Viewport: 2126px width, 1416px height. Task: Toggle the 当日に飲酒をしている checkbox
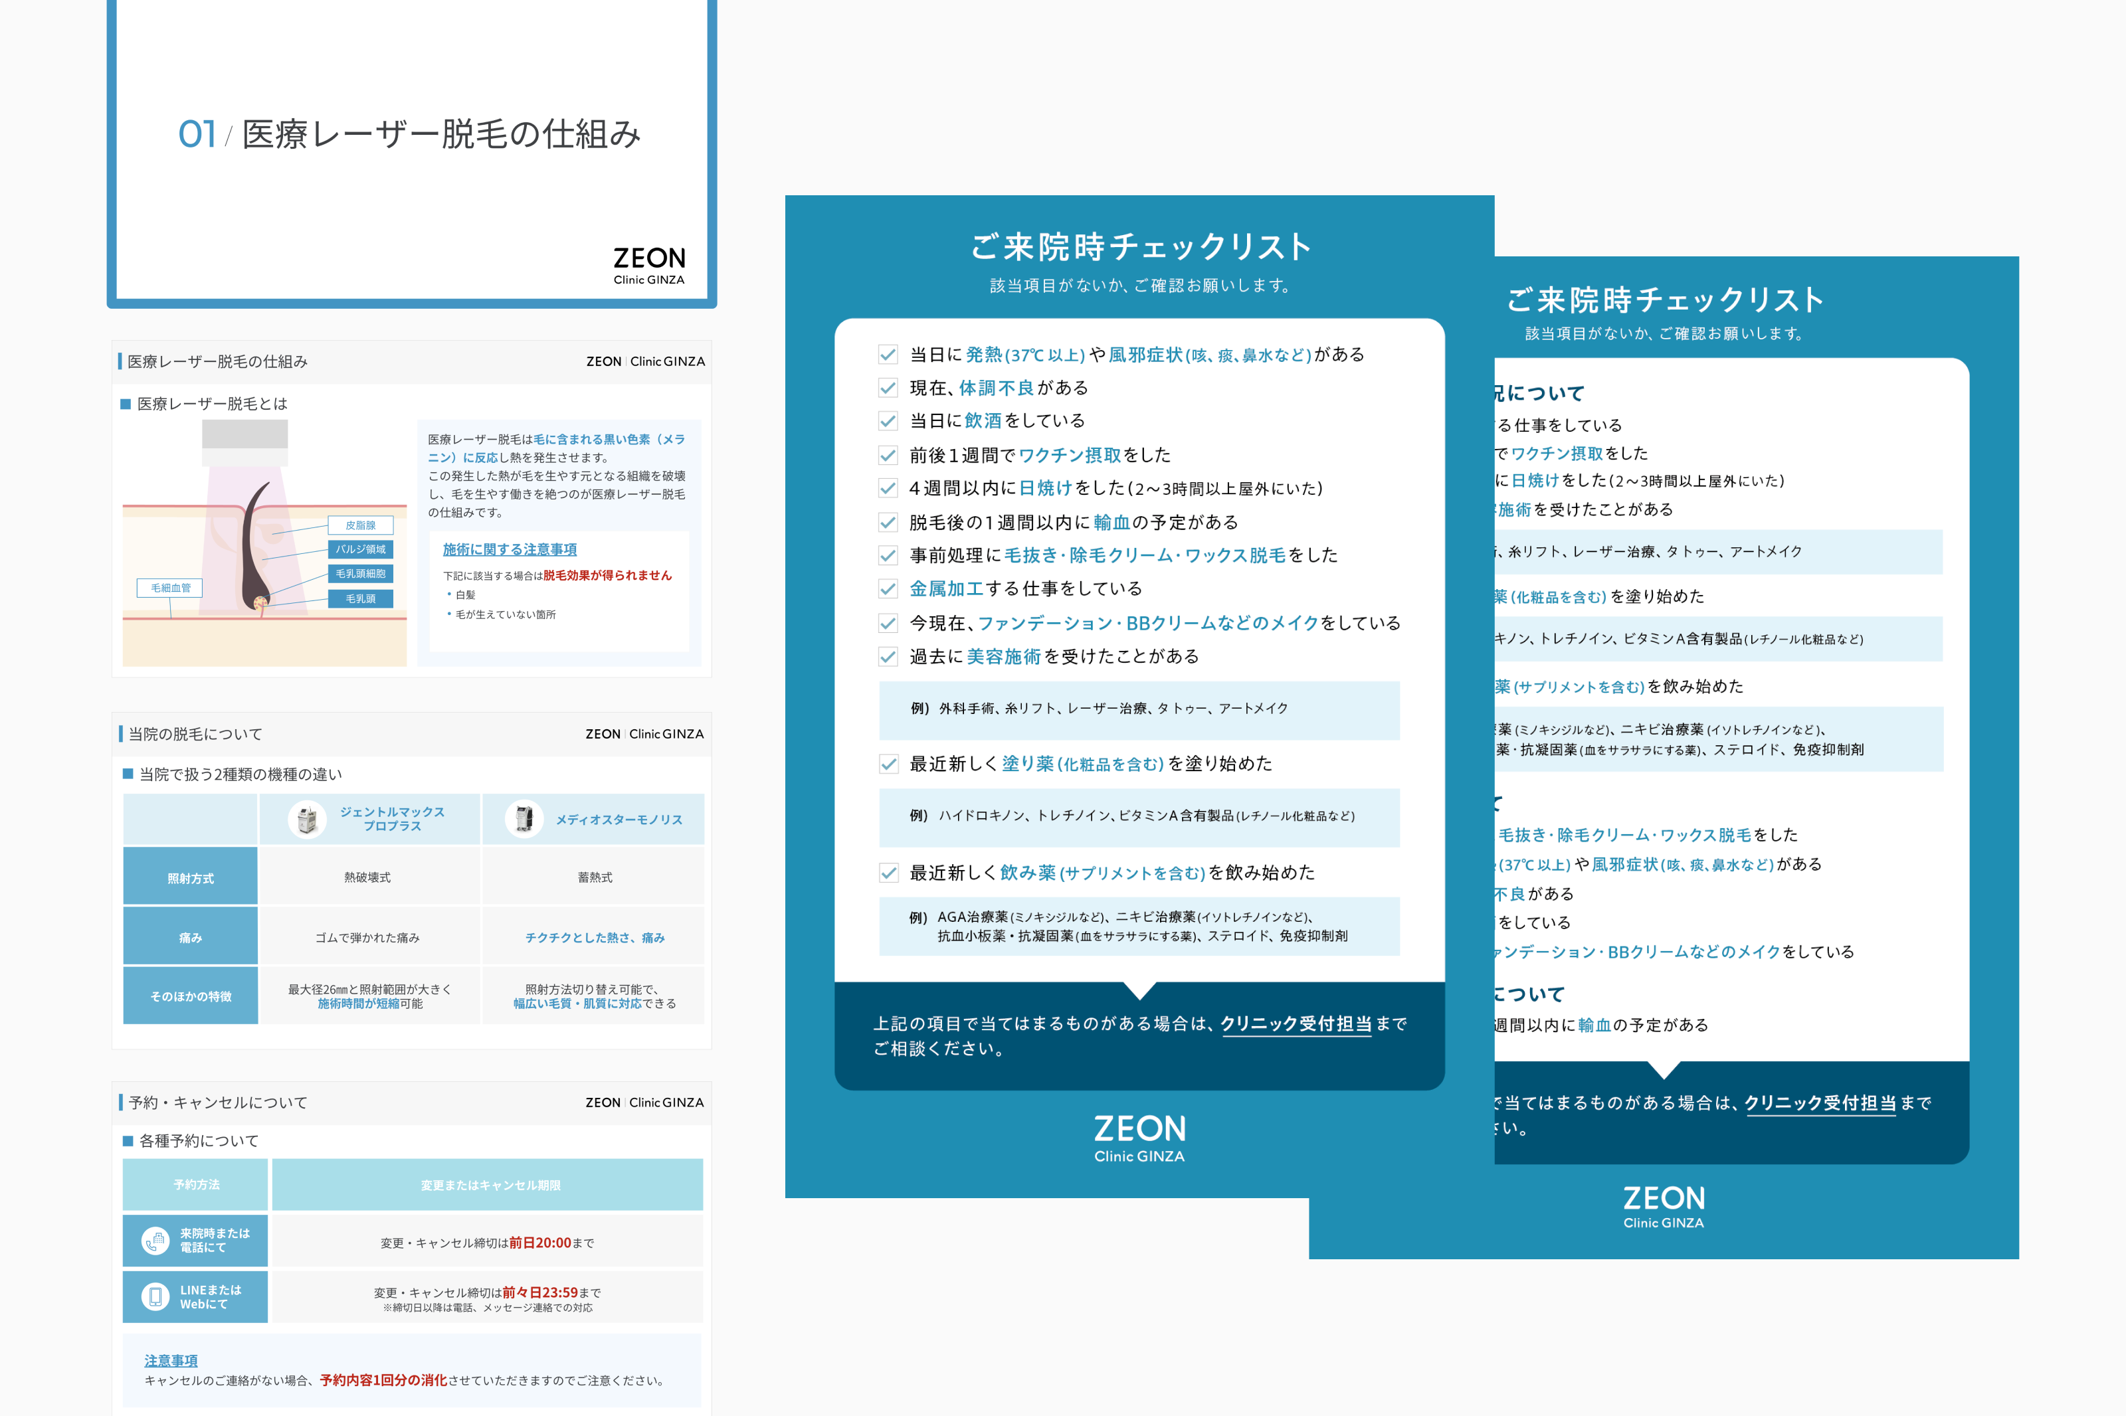click(x=888, y=421)
